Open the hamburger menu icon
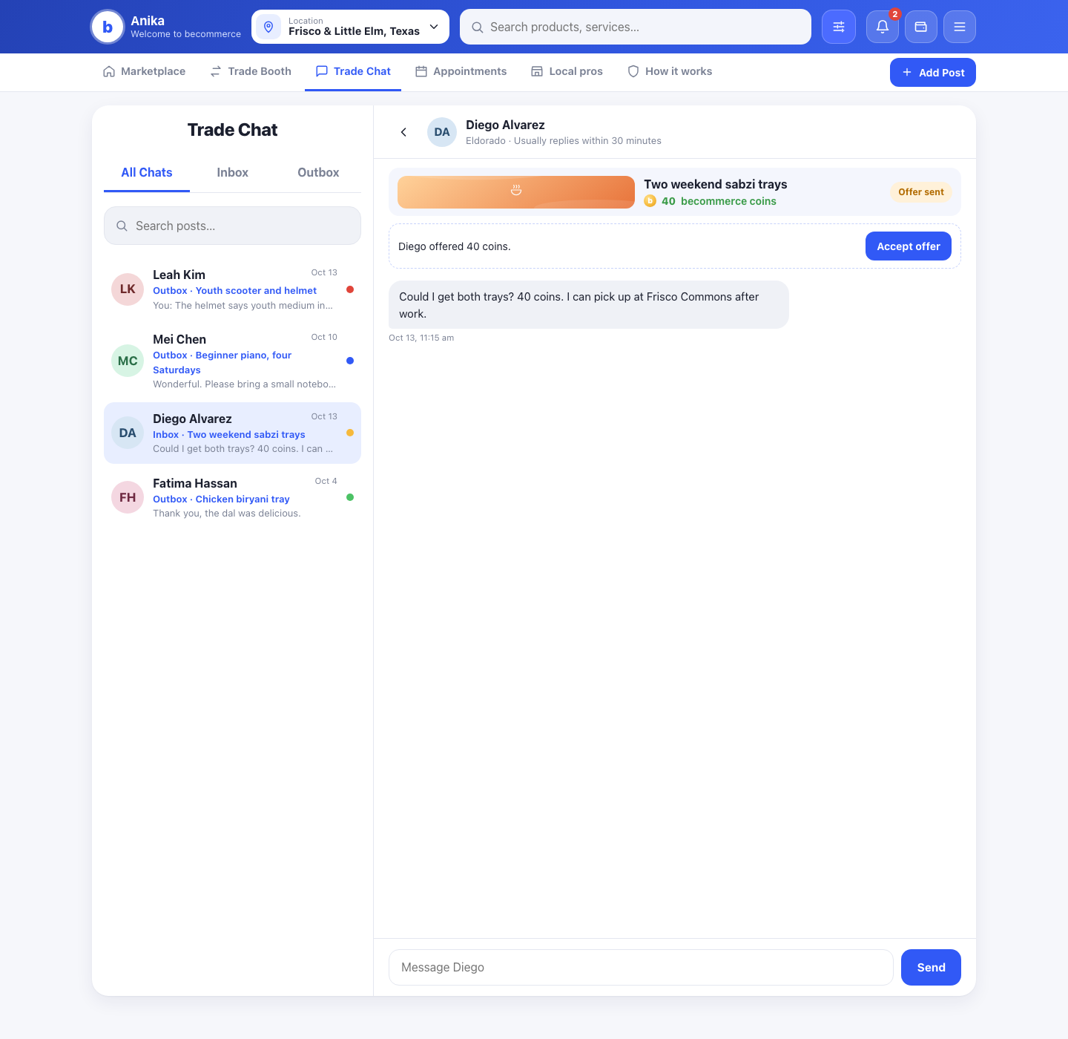The image size is (1068, 1039). click(x=960, y=27)
